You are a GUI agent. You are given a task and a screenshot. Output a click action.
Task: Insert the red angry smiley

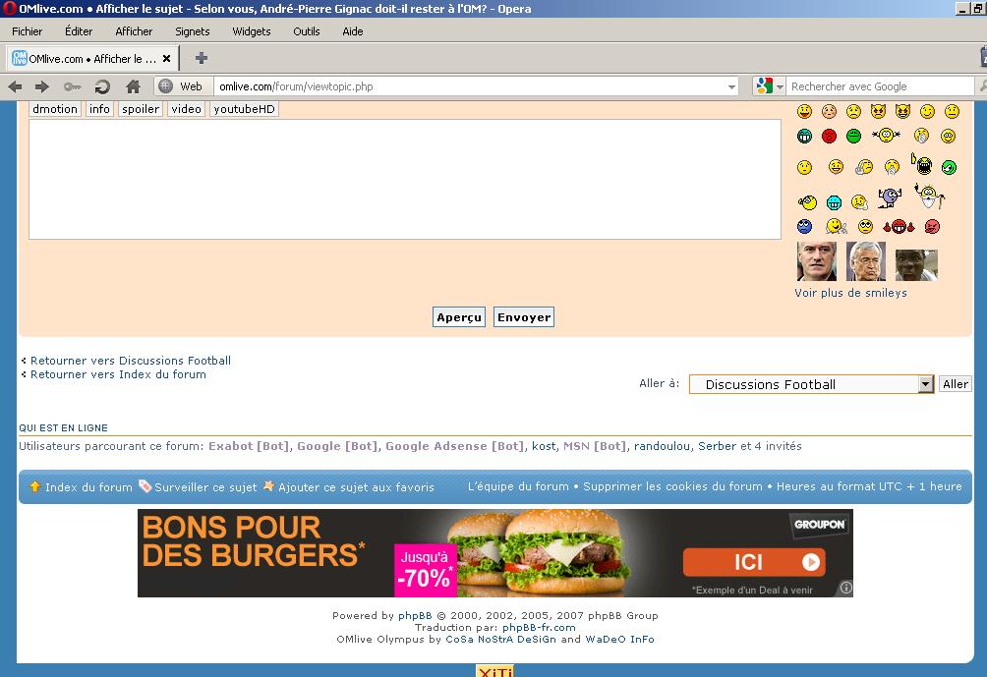tap(829, 136)
